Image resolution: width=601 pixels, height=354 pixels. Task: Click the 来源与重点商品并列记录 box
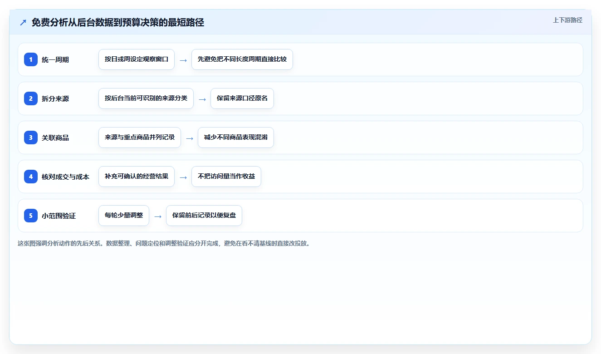pyautogui.click(x=140, y=138)
